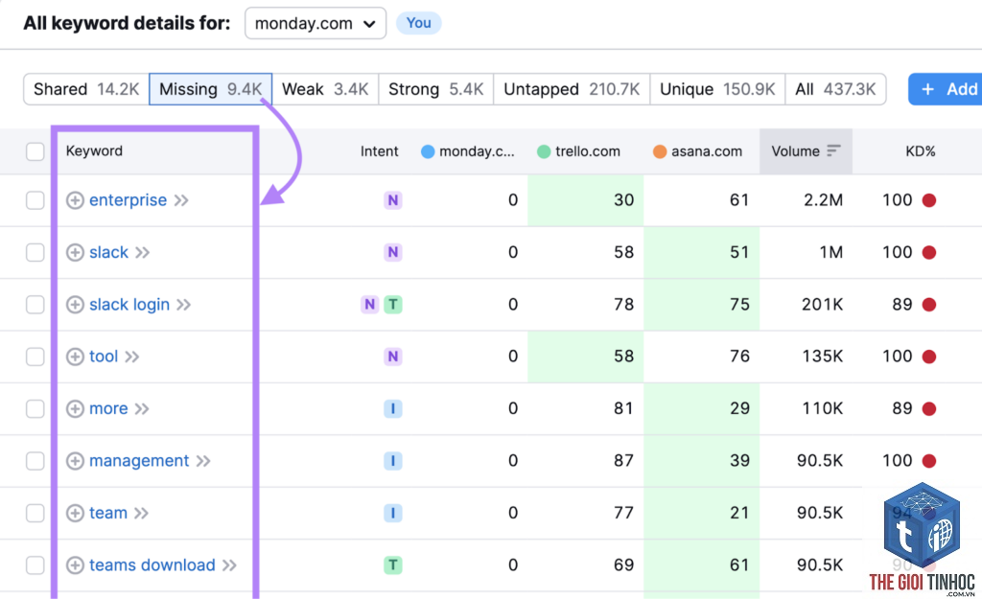Click plus icon next to team keyword
Image resolution: width=982 pixels, height=599 pixels.
point(75,514)
